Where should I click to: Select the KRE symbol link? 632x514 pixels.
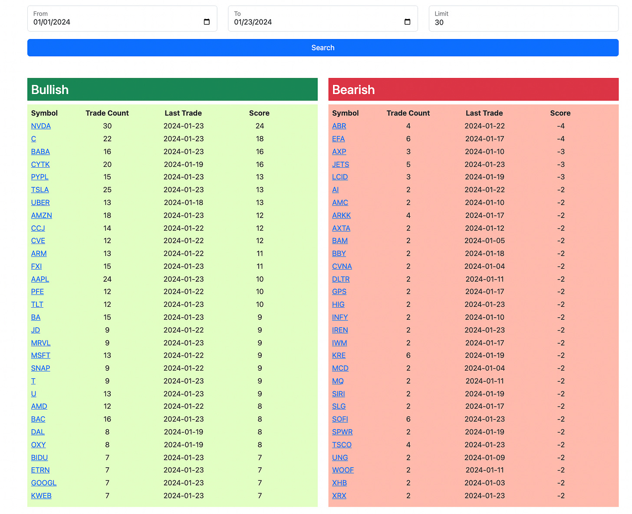tap(339, 355)
